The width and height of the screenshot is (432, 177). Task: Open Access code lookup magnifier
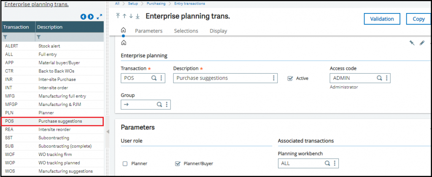pyautogui.click(x=379, y=78)
